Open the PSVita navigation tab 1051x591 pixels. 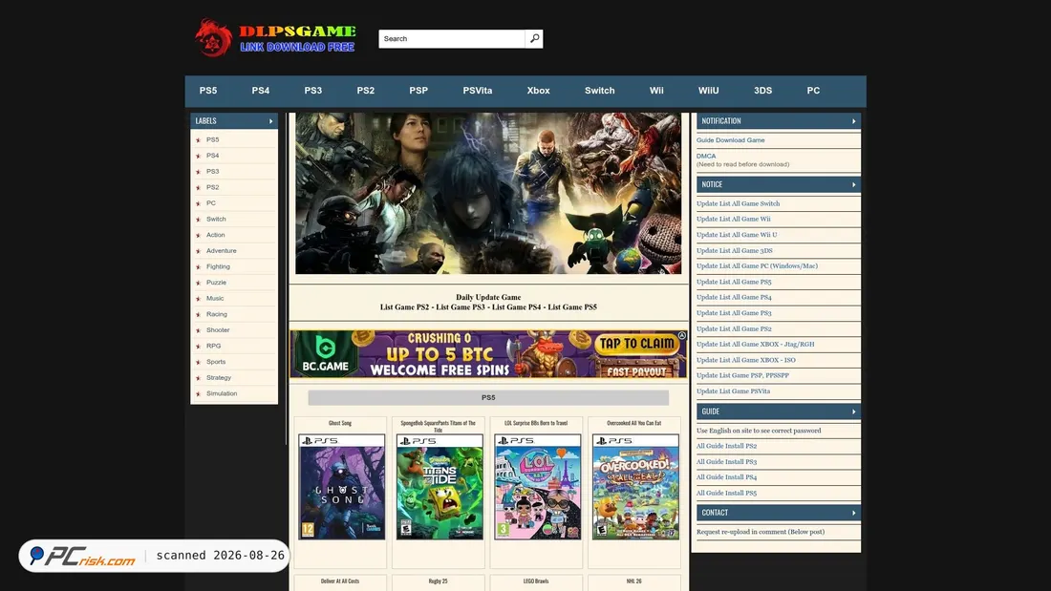pyautogui.click(x=477, y=91)
